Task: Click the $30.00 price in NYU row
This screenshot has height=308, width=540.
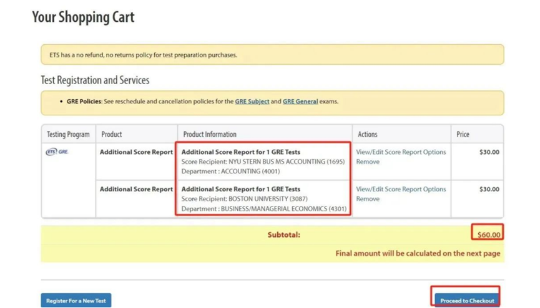Action: tap(489, 152)
